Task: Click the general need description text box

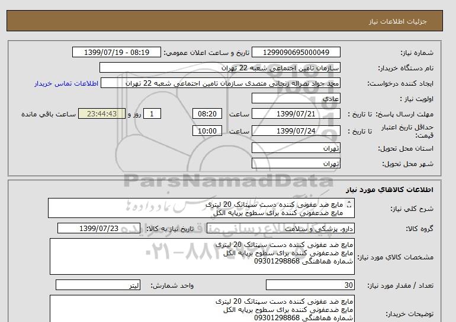Action: pyautogui.click(x=201, y=208)
